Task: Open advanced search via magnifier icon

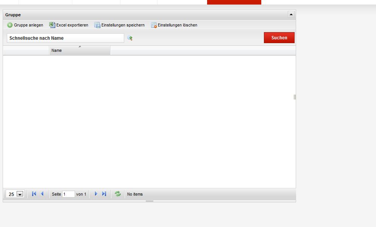Action: pyautogui.click(x=130, y=38)
